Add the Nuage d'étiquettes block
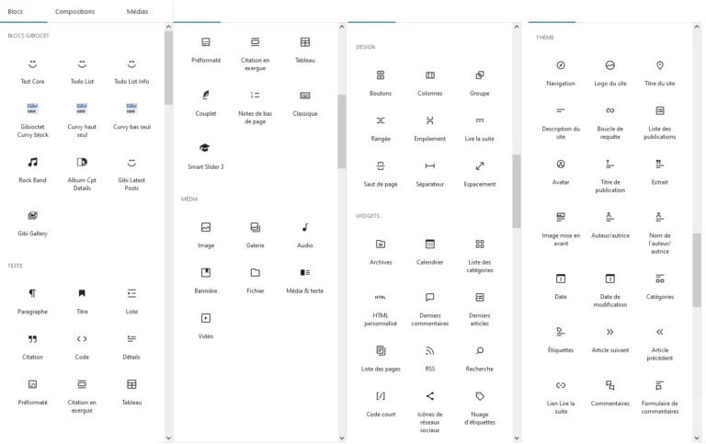The height and width of the screenshot is (444, 706). point(480,408)
